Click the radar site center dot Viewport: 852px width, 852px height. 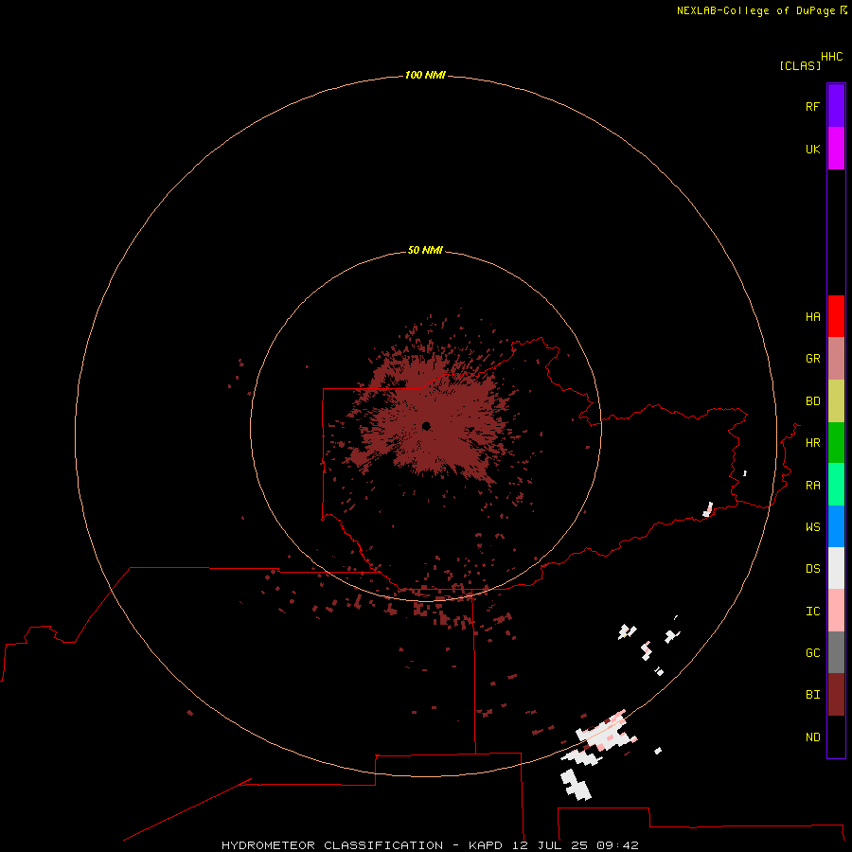pyautogui.click(x=426, y=426)
